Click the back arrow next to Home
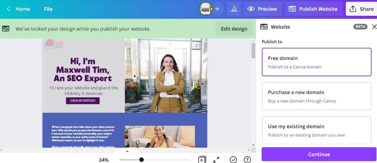The image size is (377, 163). tap(8, 9)
